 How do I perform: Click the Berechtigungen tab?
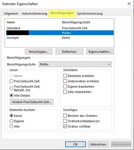coord(62,13)
